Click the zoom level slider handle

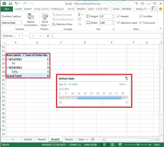pyautogui.click(x=138, y=145)
